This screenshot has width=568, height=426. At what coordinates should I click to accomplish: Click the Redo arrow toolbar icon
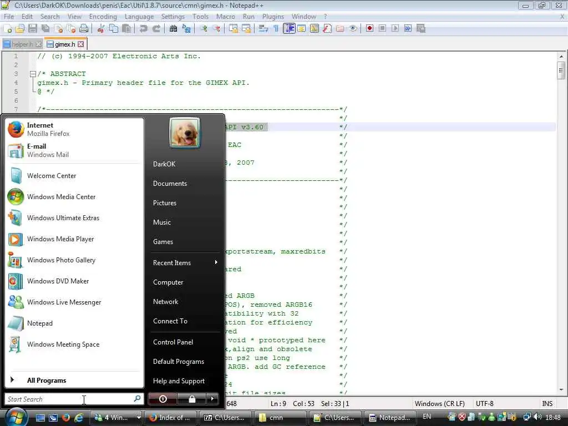tap(156, 29)
